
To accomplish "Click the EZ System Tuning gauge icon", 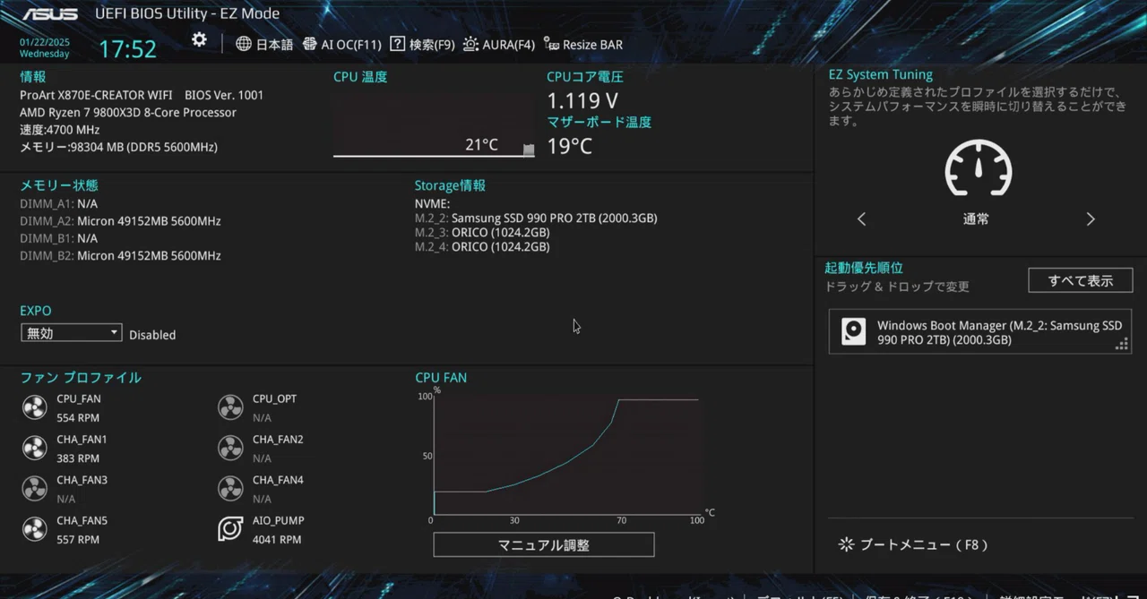I will [x=978, y=168].
